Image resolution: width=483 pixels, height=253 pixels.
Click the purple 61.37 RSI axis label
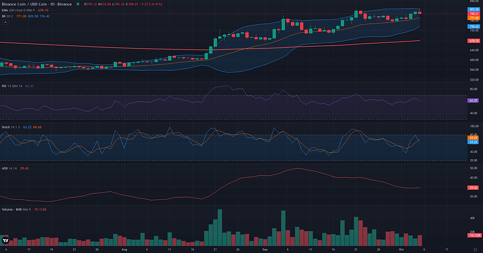tap(473, 100)
